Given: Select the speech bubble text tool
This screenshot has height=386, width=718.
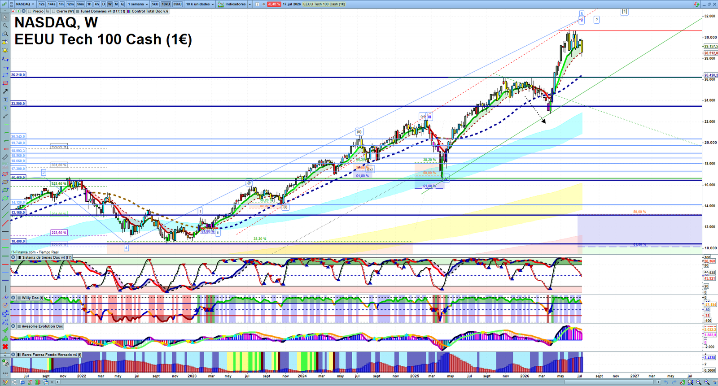Looking at the screenshot, I should 5,108.
